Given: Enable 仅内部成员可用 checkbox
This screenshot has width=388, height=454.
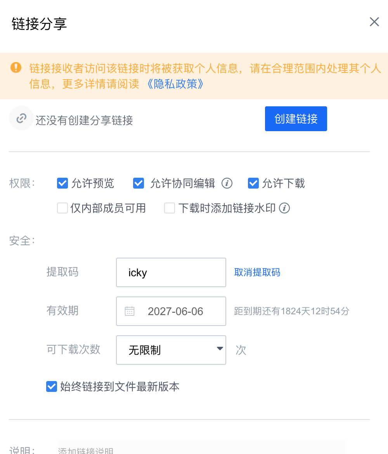Looking at the screenshot, I should (x=62, y=208).
